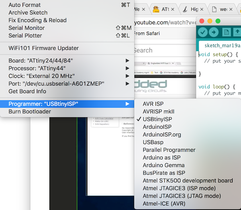Click the Open sketch up-arrow icon

tap(237, 32)
